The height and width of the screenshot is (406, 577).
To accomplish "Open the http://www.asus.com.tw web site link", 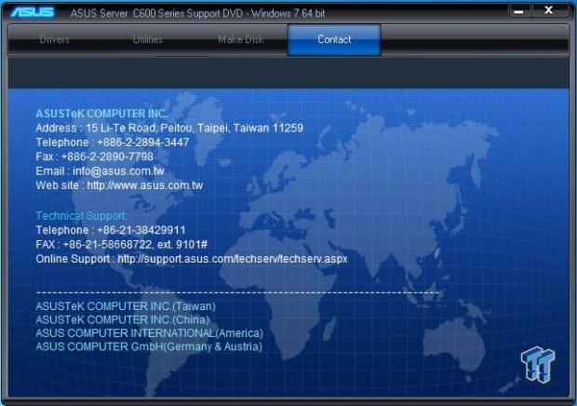I will (145, 185).
